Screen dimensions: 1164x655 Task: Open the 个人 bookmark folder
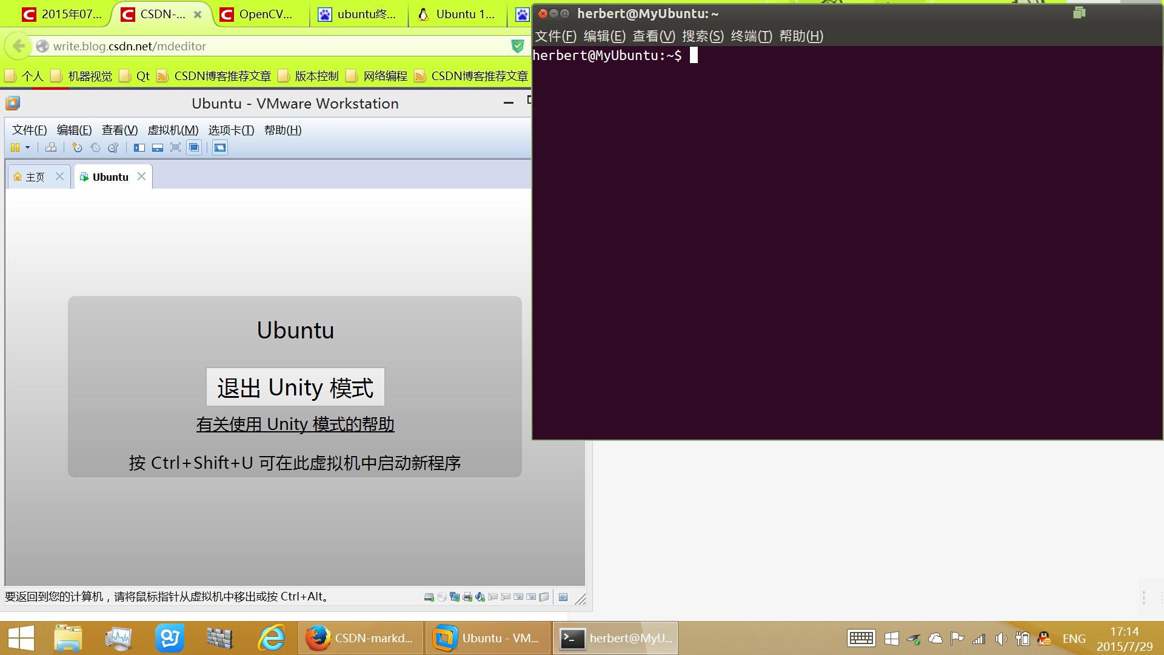point(24,76)
